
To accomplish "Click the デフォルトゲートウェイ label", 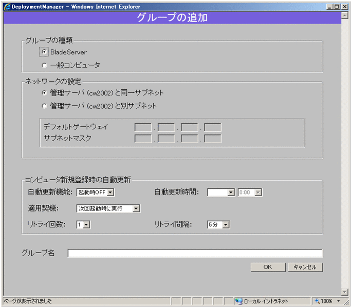I will coord(76,127).
